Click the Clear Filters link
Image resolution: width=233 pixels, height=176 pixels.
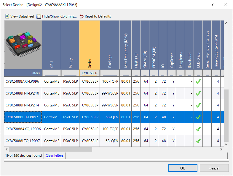pyautogui.click(x=55, y=155)
